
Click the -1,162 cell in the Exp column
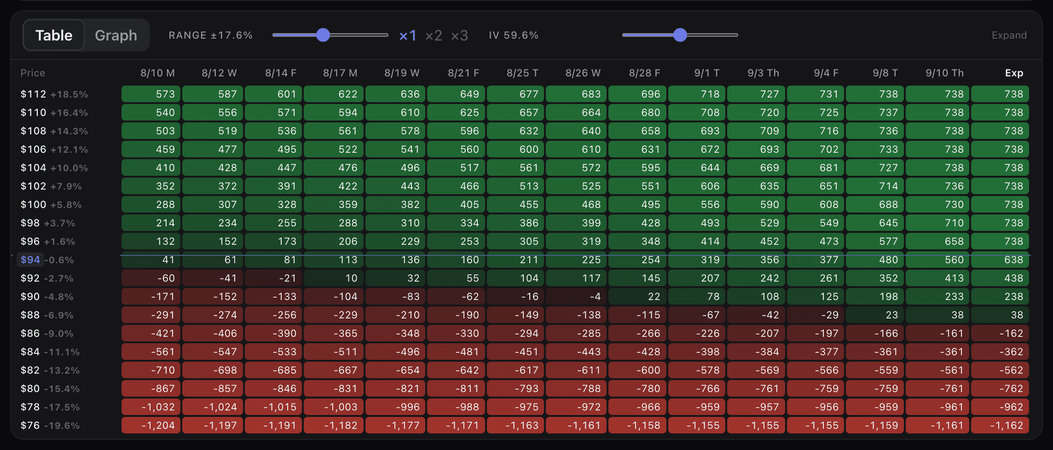click(x=1000, y=426)
